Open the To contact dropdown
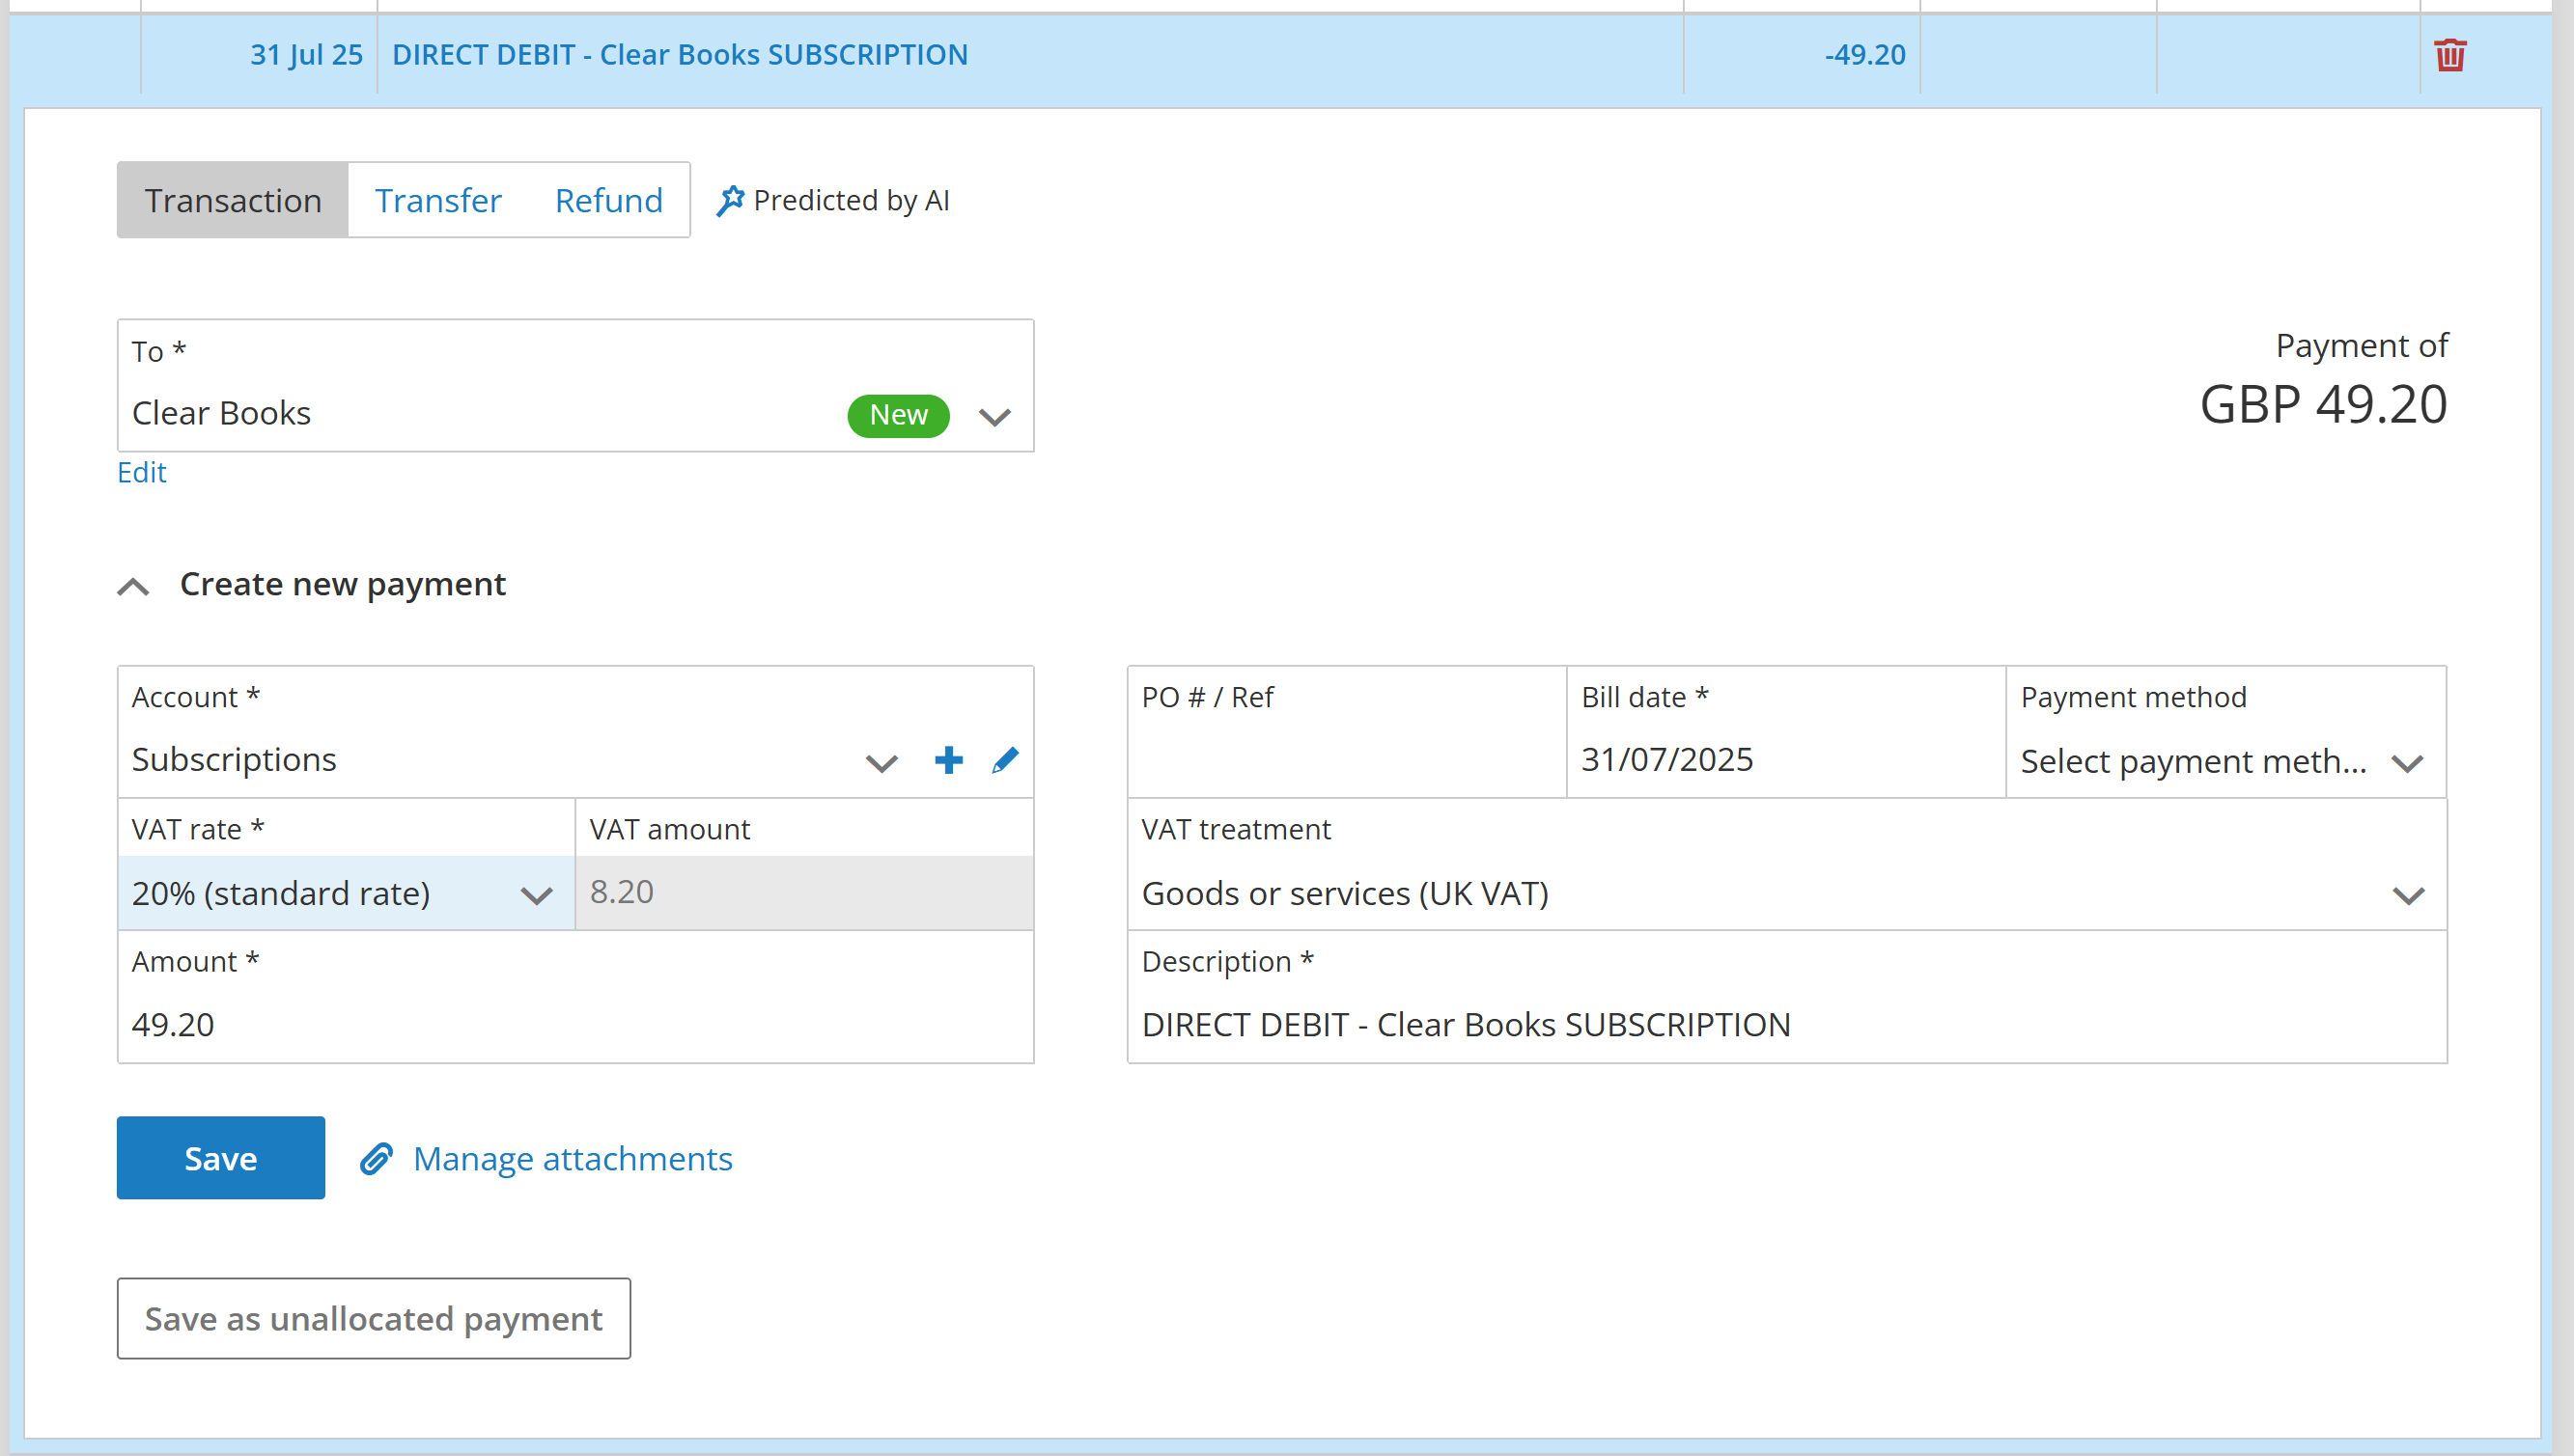 coord(994,416)
